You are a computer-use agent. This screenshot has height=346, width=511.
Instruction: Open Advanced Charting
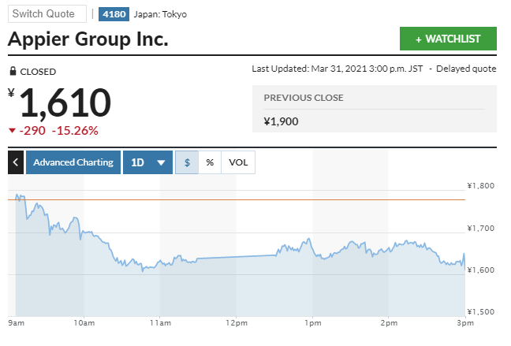point(73,162)
